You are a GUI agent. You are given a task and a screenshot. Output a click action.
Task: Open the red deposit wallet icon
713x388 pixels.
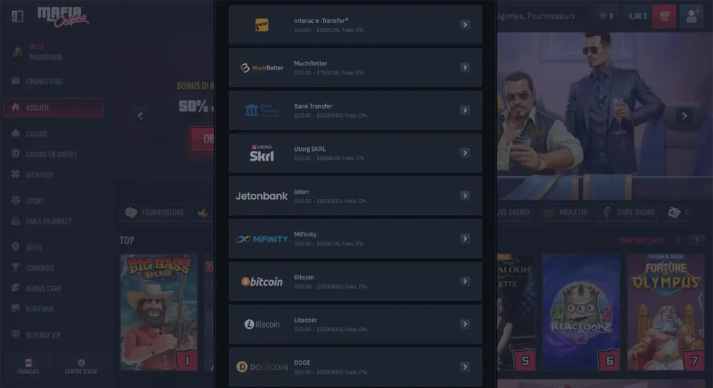coord(664,17)
